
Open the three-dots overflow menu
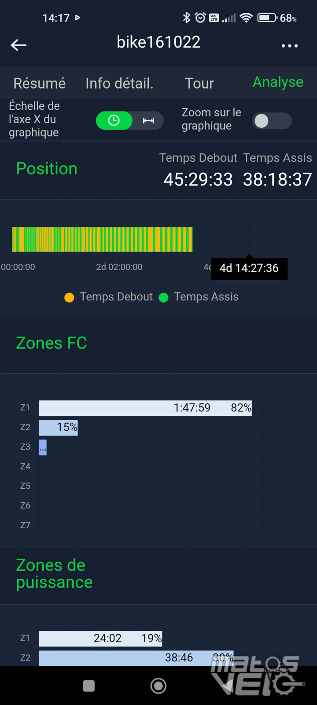click(x=289, y=45)
